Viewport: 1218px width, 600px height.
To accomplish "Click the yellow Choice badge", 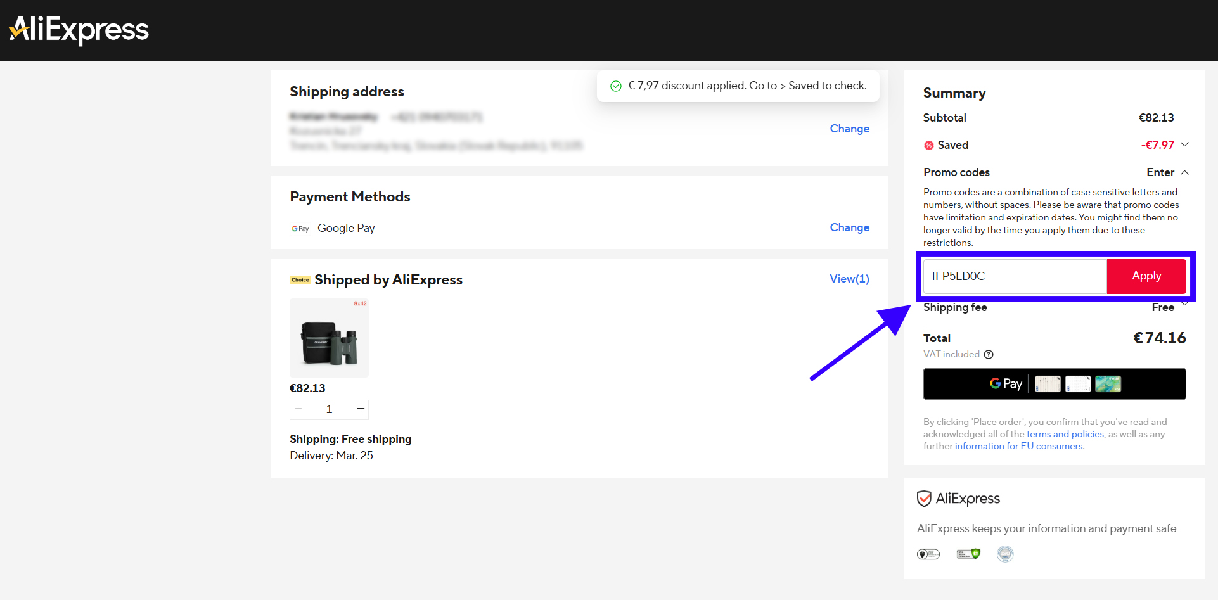I will [x=300, y=280].
